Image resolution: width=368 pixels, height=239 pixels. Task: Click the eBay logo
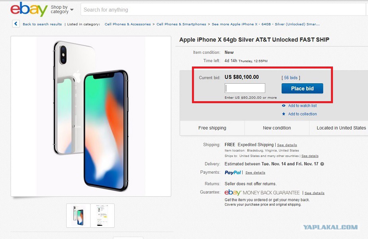click(x=29, y=9)
